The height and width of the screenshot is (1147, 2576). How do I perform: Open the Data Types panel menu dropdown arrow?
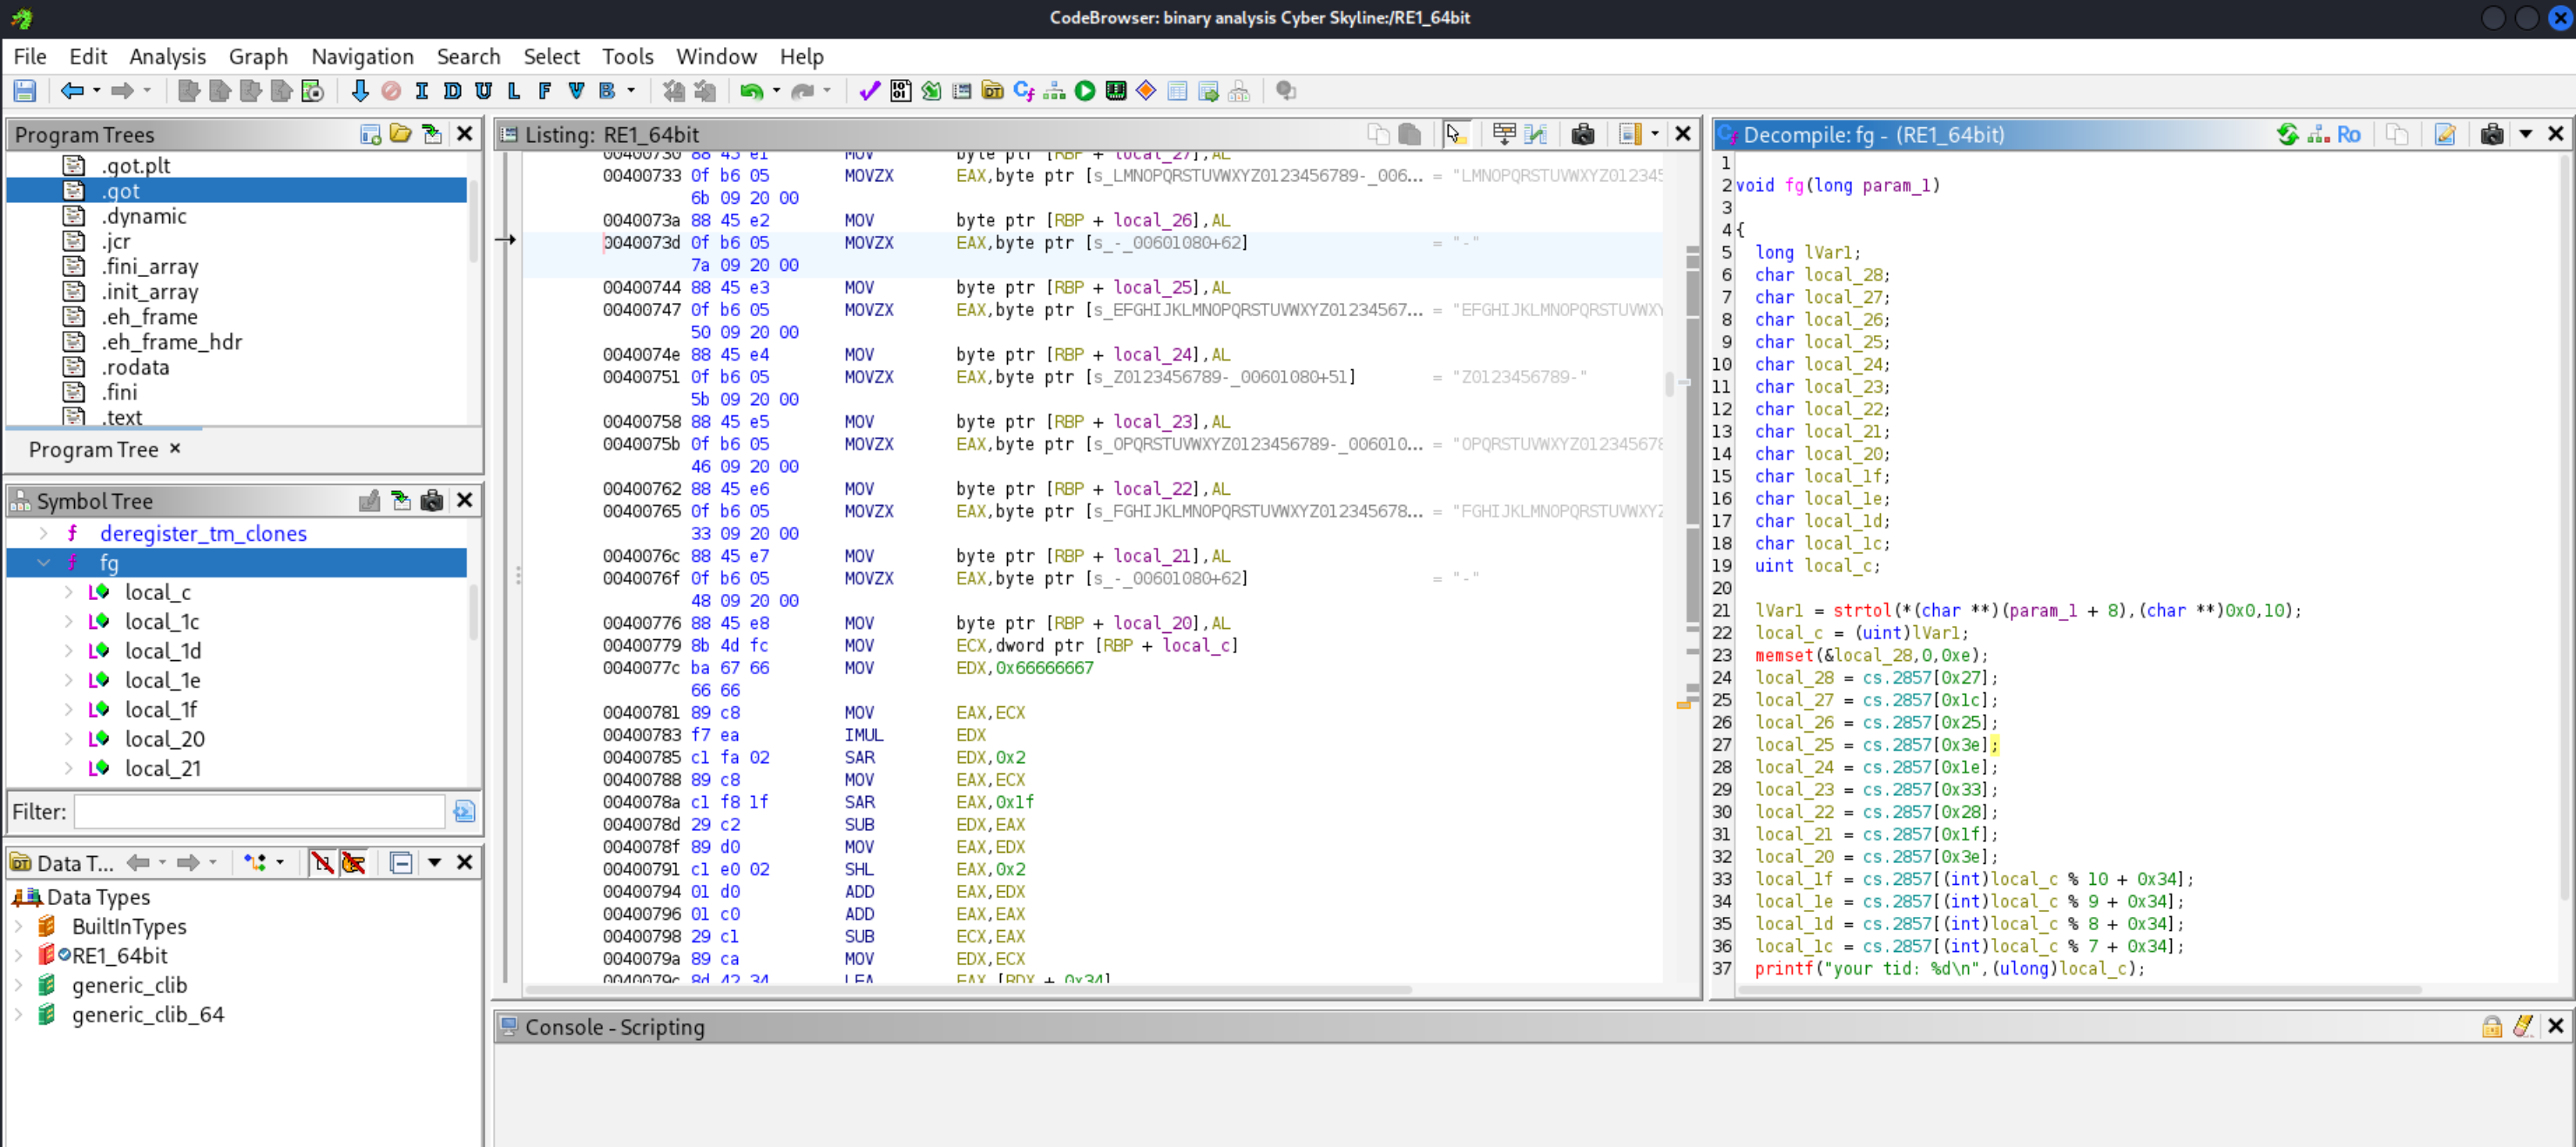435,862
